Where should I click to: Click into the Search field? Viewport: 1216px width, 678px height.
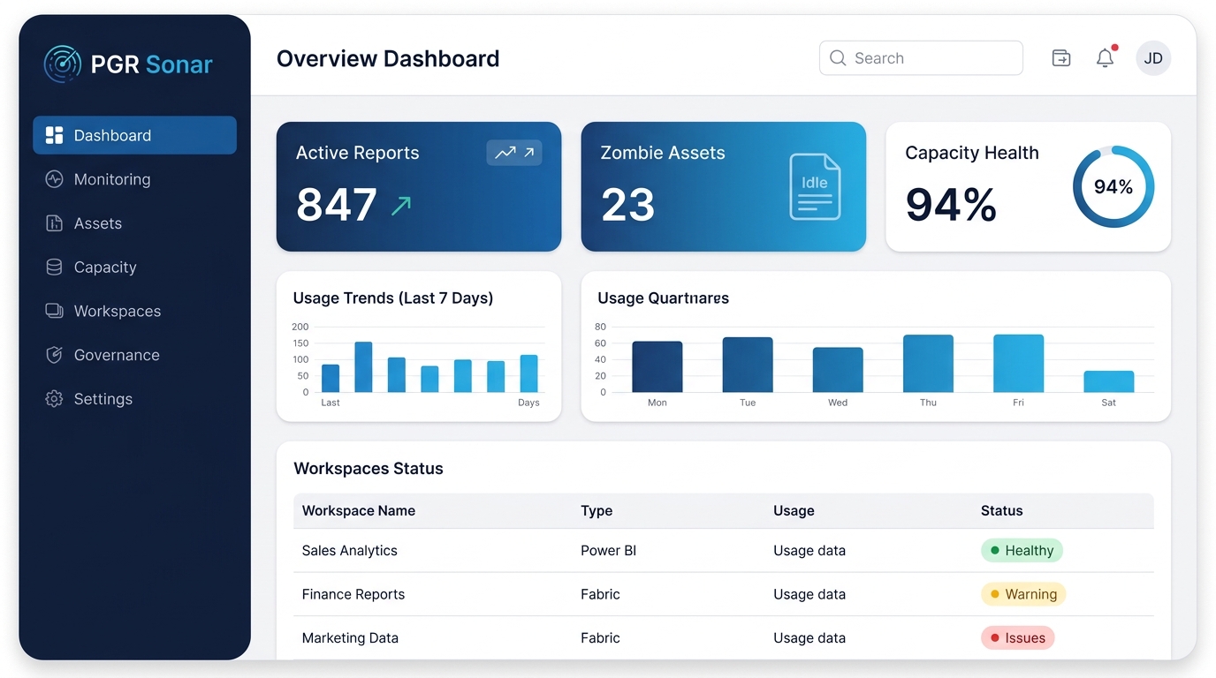pos(921,58)
